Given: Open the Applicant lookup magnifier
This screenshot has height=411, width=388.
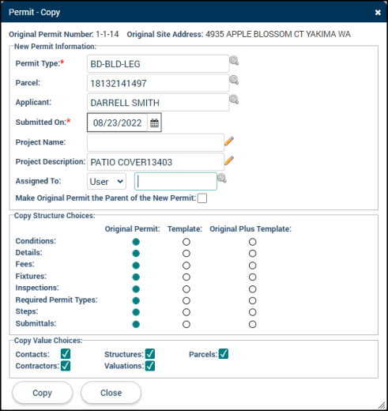Looking at the screenshot, I should click(x=234, y=100).
